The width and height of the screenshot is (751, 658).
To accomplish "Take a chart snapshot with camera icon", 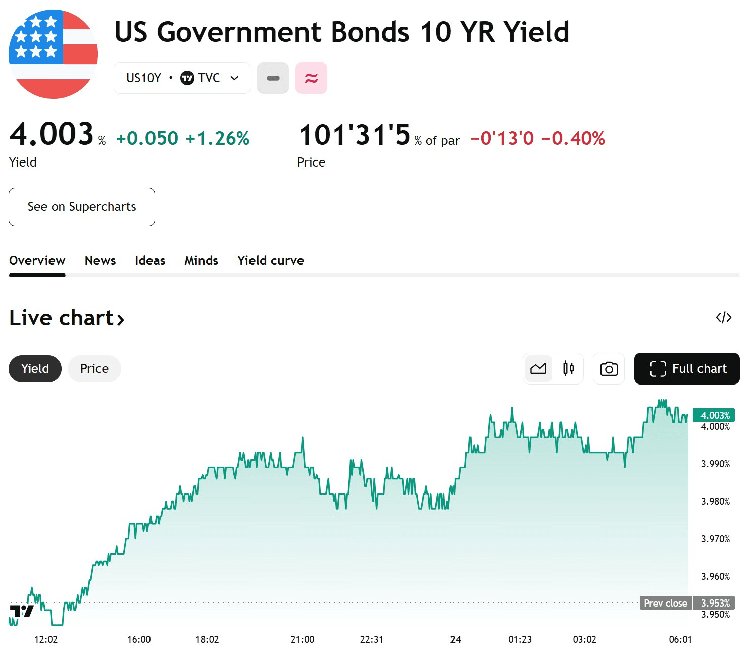I will point(609,369).
